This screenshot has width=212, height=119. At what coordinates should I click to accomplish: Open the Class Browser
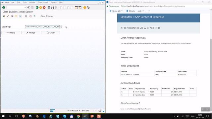pyautogui.click(x=47, y=16)
